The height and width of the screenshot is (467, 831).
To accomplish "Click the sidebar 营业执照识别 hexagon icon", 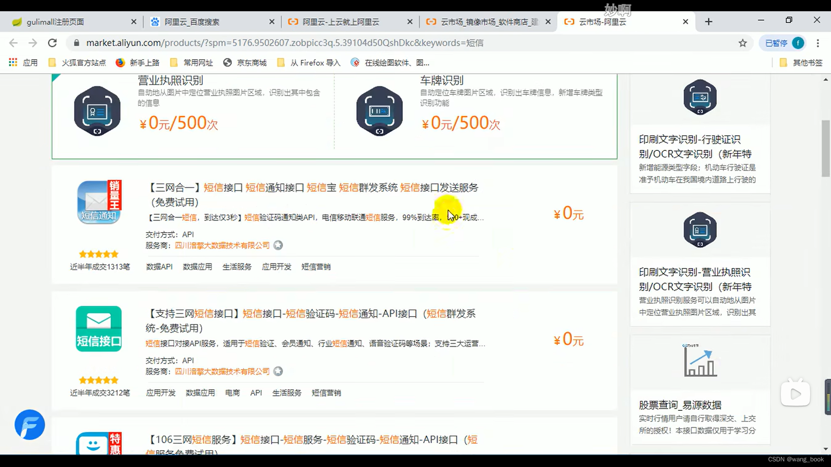I will coord(700,230).
